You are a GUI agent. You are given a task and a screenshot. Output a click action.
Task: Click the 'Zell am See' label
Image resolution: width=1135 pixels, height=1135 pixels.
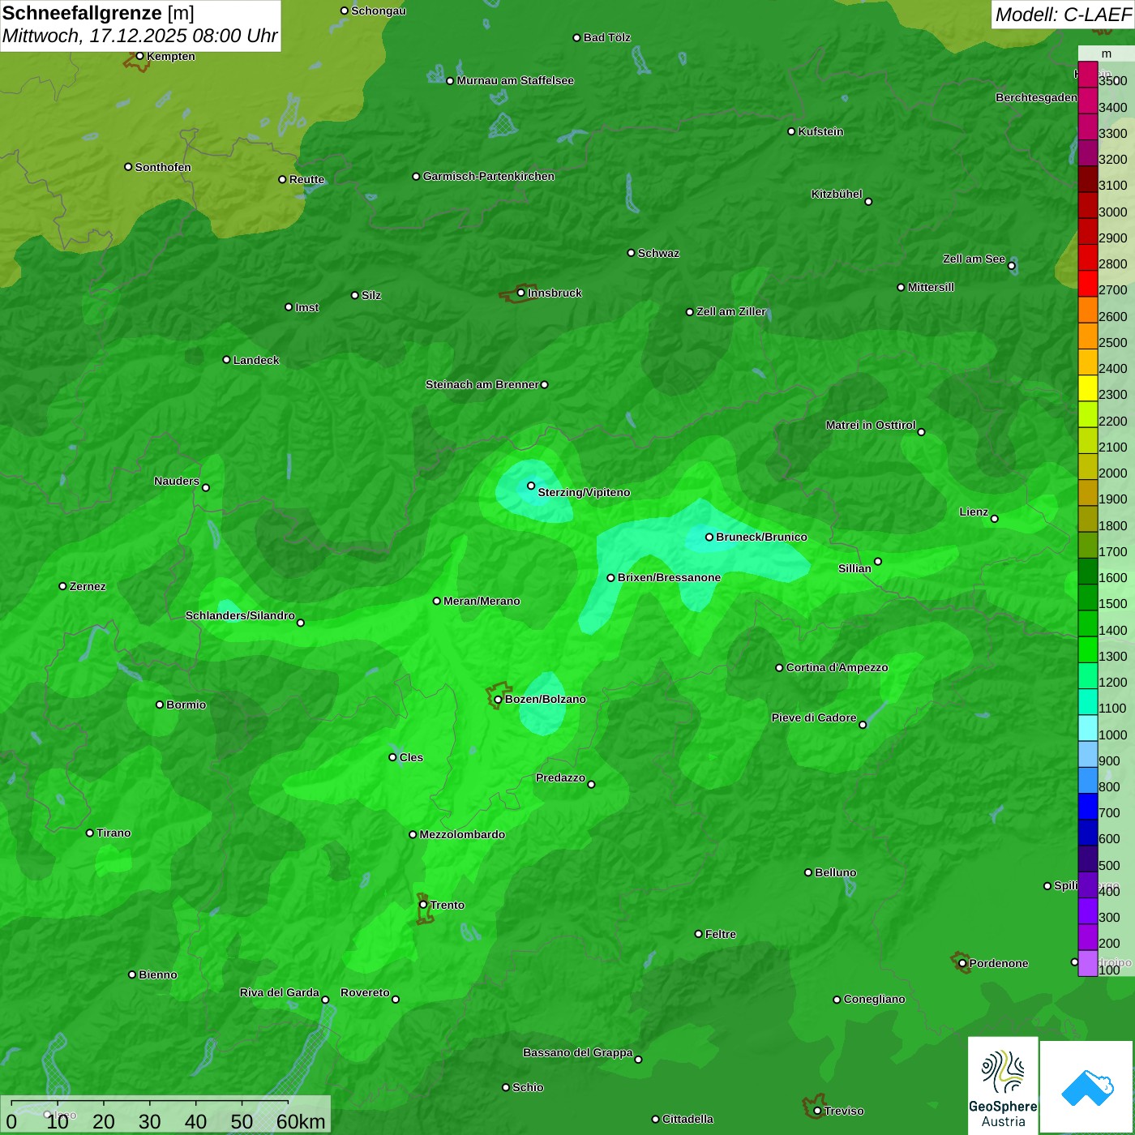tap(974, 259)
